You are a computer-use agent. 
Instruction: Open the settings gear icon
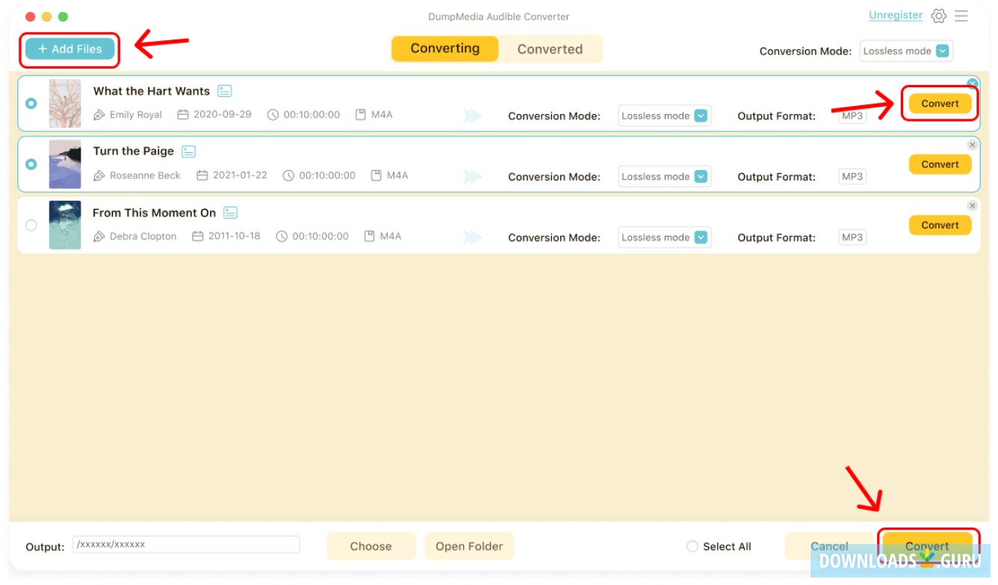coord(939,16)
